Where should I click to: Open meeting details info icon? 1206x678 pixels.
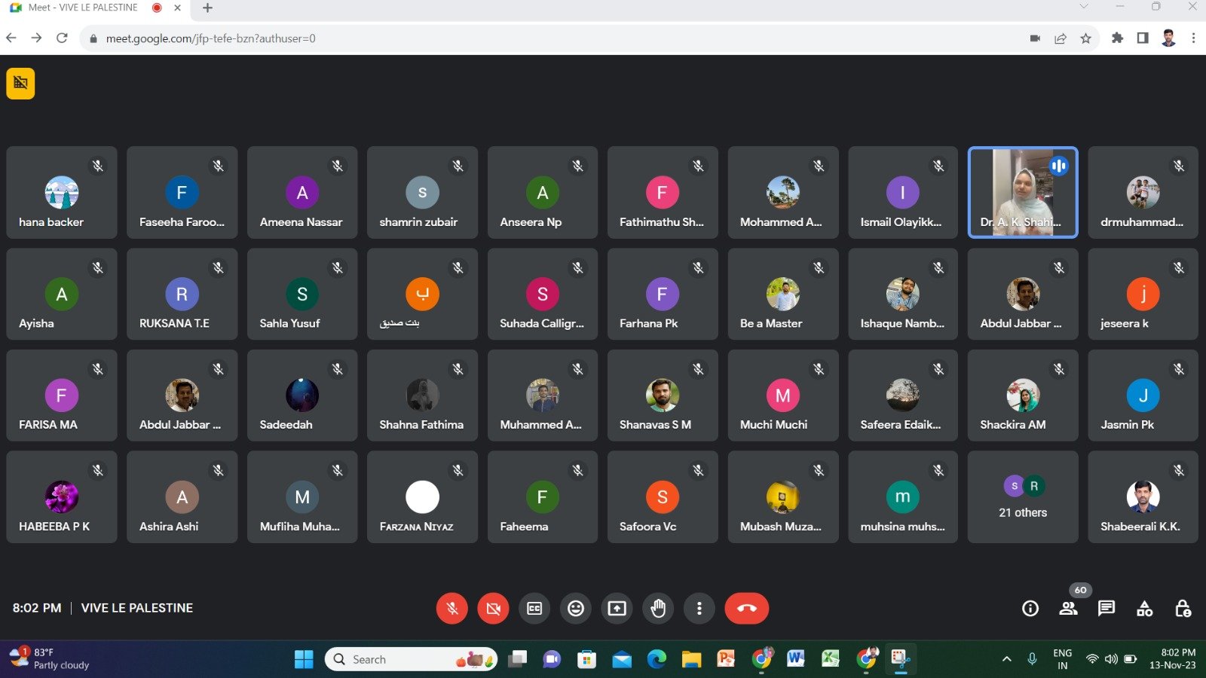(1030, 609)
